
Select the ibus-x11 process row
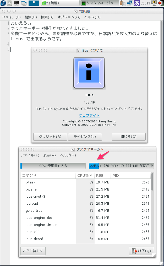(85, 232)
